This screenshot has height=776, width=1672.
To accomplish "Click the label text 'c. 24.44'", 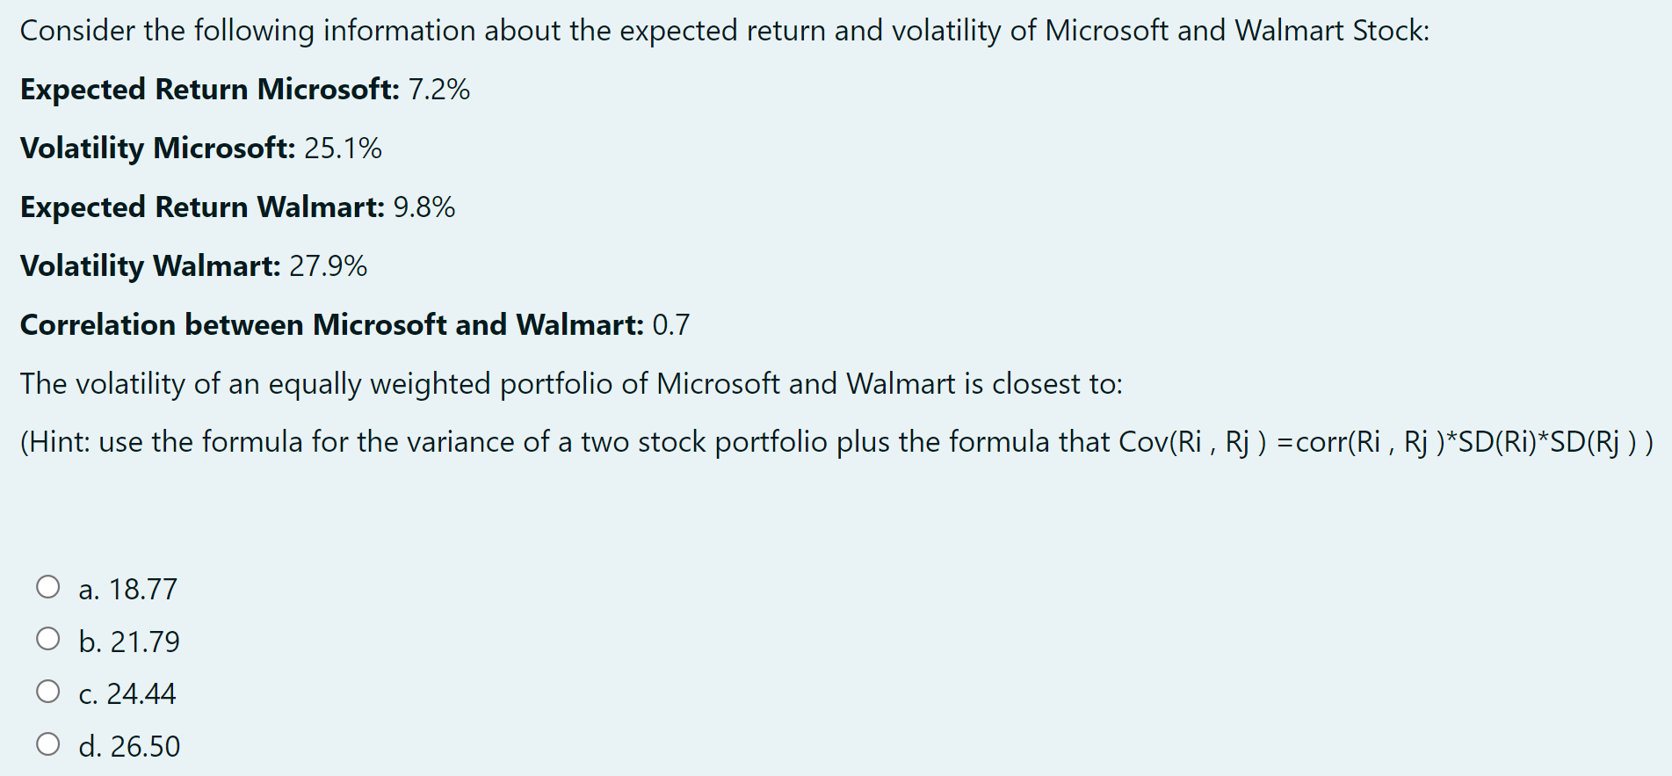I will 128,693.
